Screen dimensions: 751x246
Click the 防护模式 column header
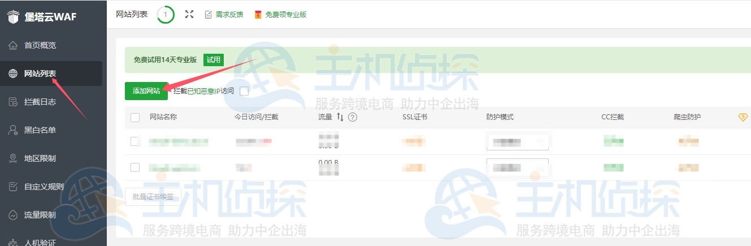tap(500, 117)
